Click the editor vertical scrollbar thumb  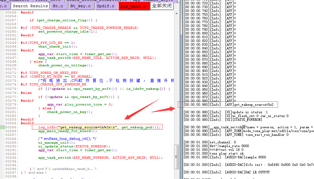pyautogui.click(x=176, y=157)
